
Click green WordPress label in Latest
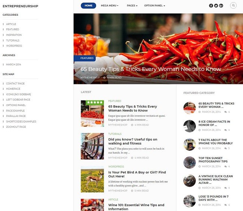click(116, 167)
